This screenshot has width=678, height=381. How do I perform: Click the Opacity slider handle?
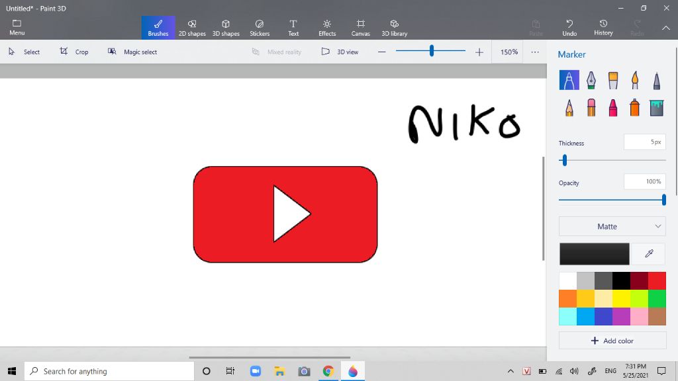pyautogui.click(x=663, y=200)
